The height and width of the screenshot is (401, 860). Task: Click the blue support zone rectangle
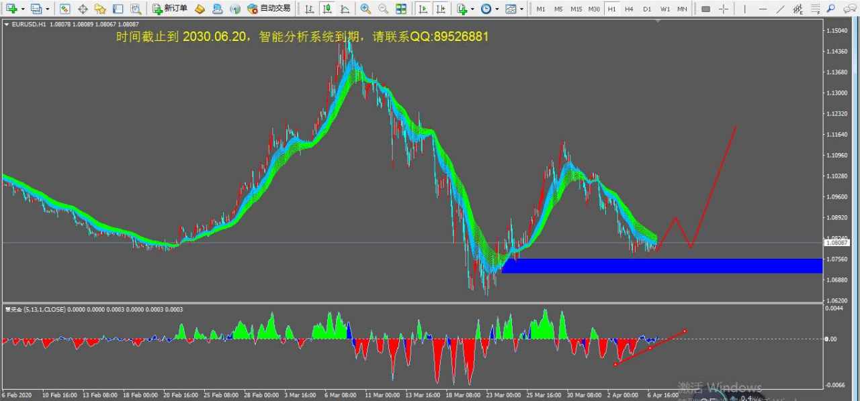tap(662, 266)
